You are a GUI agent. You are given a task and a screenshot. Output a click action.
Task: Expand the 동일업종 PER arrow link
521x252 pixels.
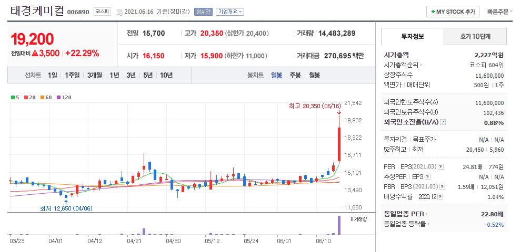click(426, 214)
